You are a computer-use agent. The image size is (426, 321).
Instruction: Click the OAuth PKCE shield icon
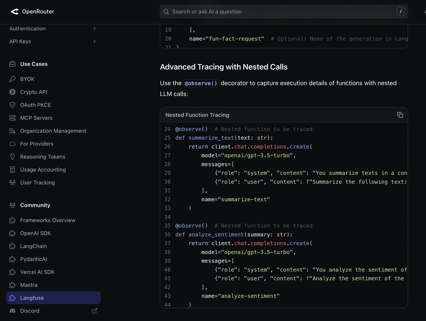pyautogui.click(x=12, y=105)
